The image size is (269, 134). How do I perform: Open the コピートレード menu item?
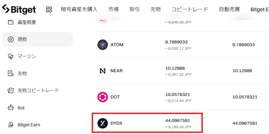click(x=190, y=9)
